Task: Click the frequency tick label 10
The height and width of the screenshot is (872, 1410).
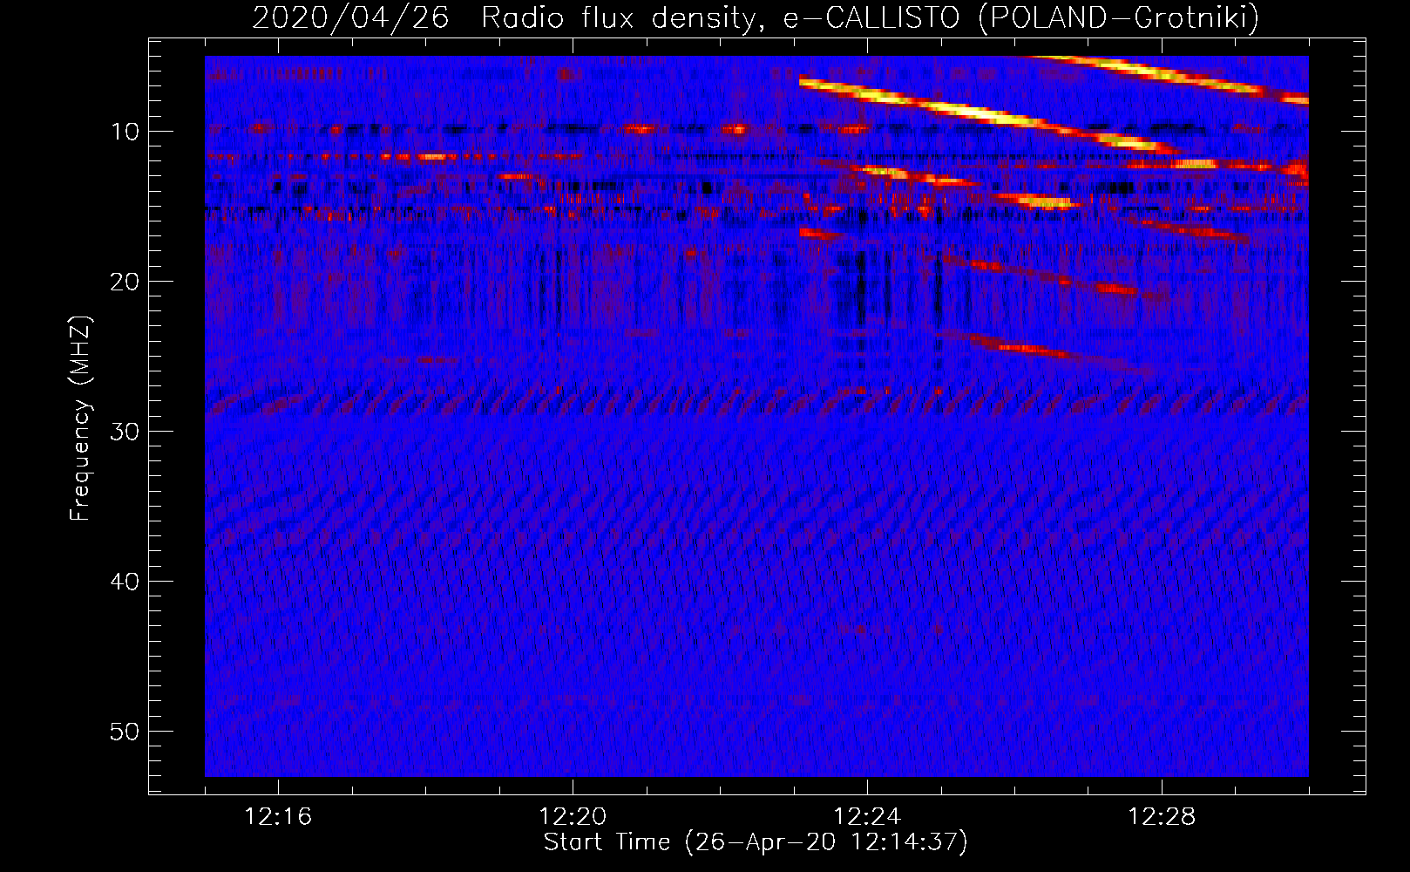Action: click(x=125, y=132)
